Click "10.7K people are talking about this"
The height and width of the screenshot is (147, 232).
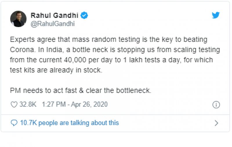[69, 123]
